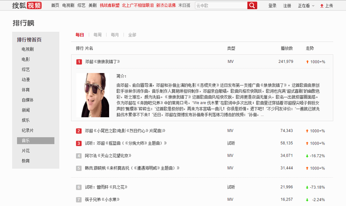Screen dimensions: 346x206
Task: Select 纪录片 category in sidebar
Action: [27, 130]
